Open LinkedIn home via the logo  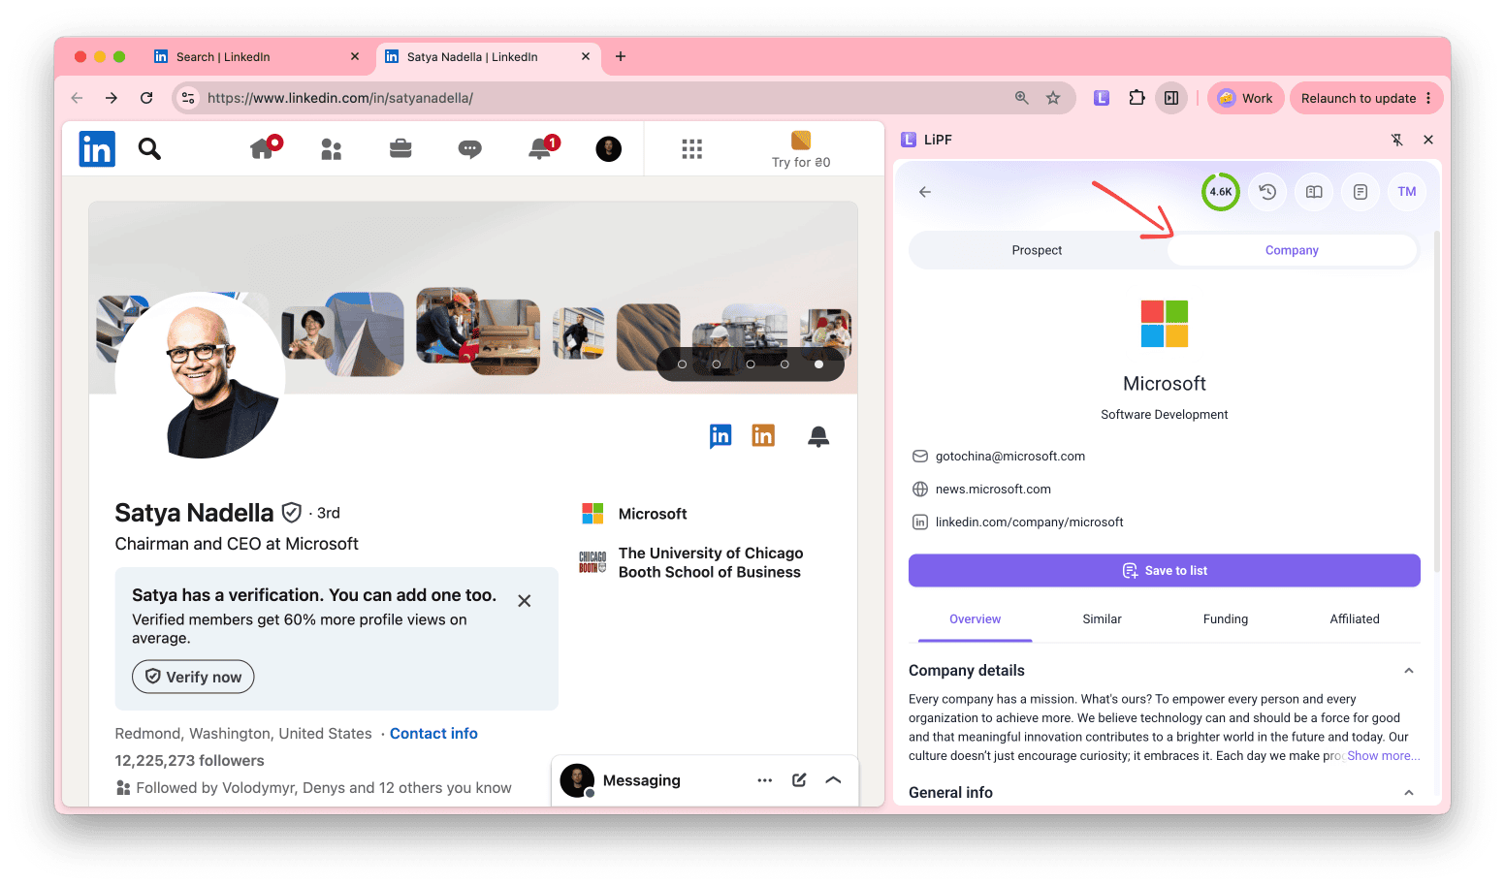pyautogui.click(x=97, y=148)
